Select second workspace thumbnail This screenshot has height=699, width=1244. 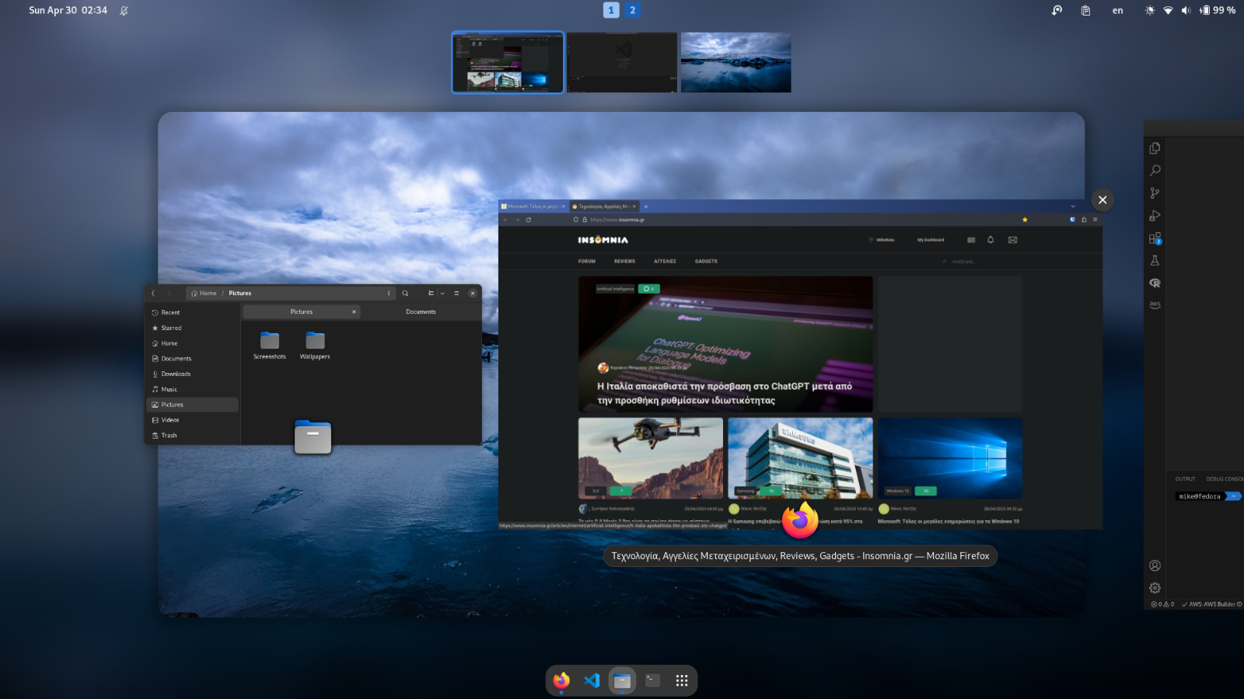point(622,62)
